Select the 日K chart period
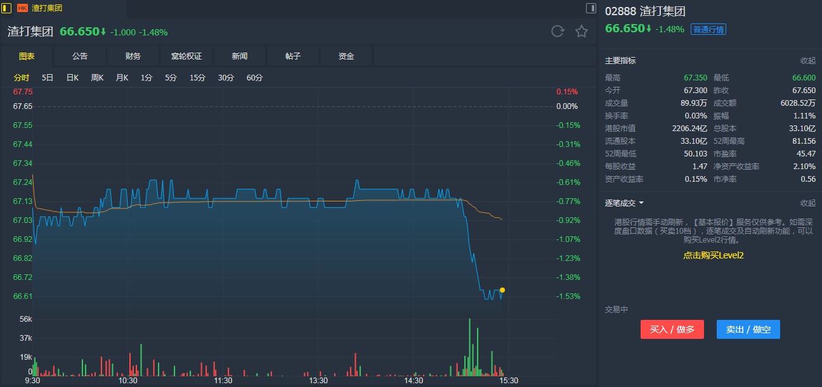 [72, 78]
